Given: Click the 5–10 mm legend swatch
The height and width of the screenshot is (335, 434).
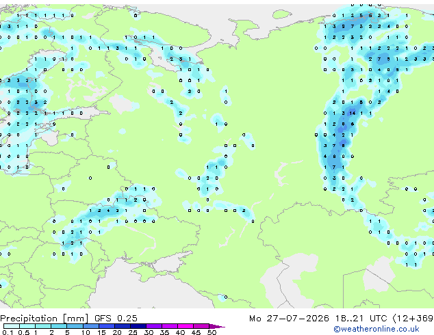Looking at the screenshot, I should [75, 326].
